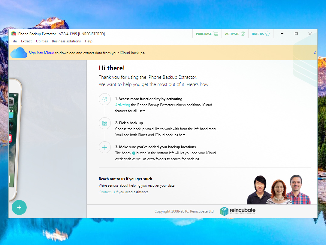Click the iCloud cloud icon in banner
The image size is (326, 245).
click(19, 53)
